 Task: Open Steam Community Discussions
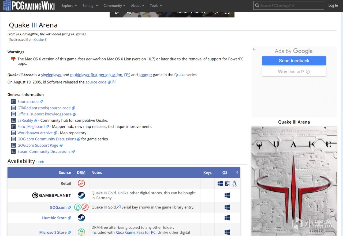coord(46,151)
